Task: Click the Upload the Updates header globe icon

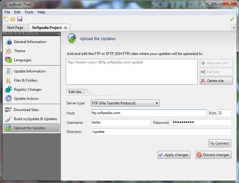Action: (72, 38)
